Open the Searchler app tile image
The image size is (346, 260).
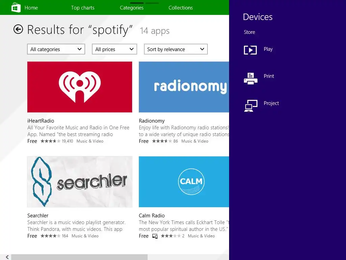[x=80, y=182]
